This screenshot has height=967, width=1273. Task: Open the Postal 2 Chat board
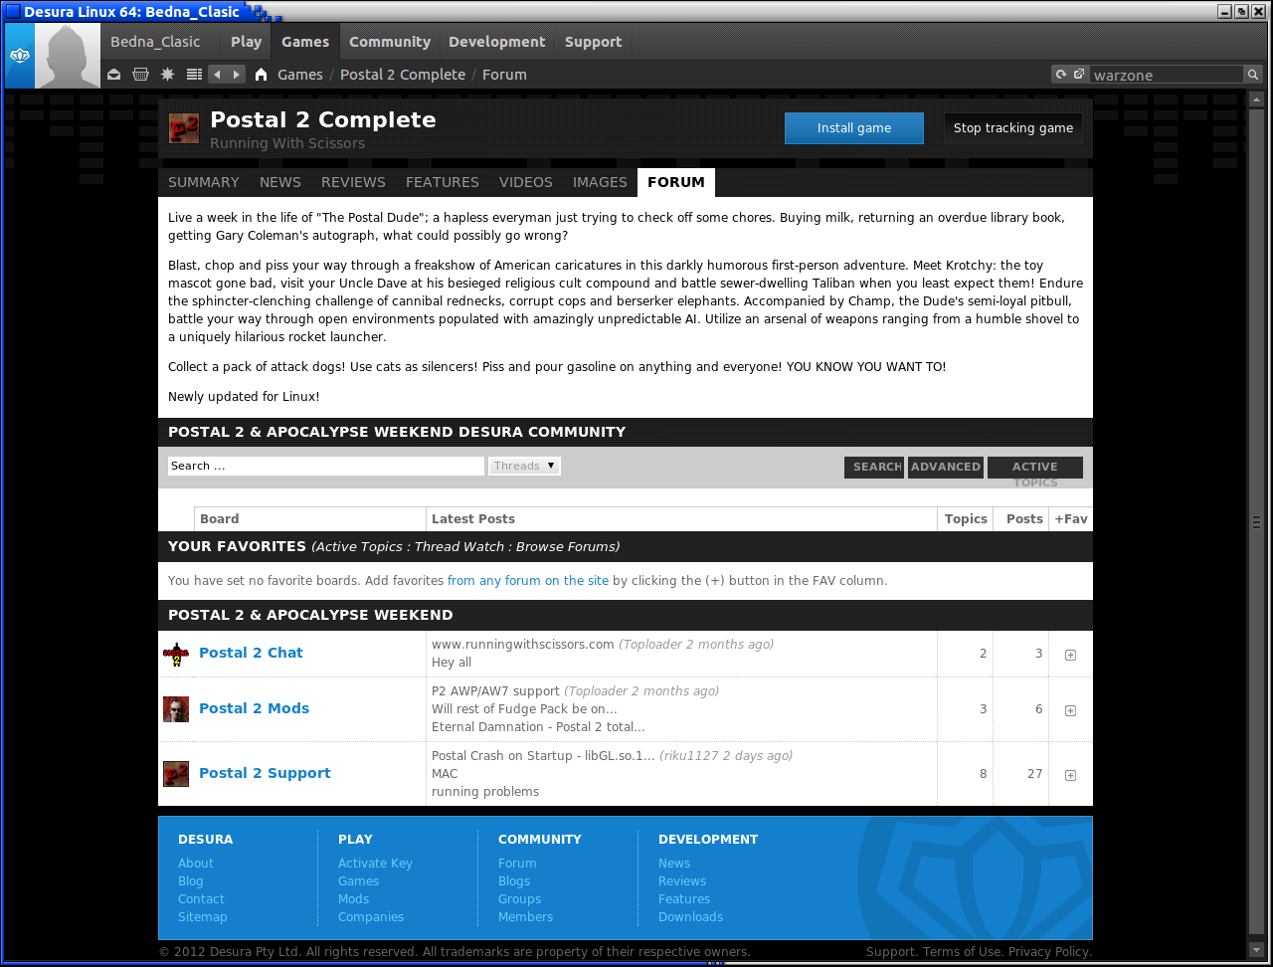pyautogui.click(x=251, y=653)
